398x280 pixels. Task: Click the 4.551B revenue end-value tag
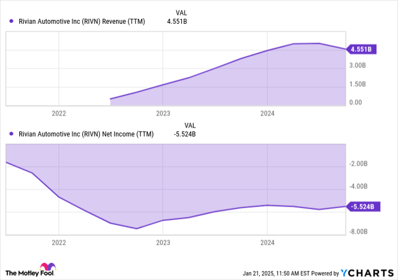(362, 50)
